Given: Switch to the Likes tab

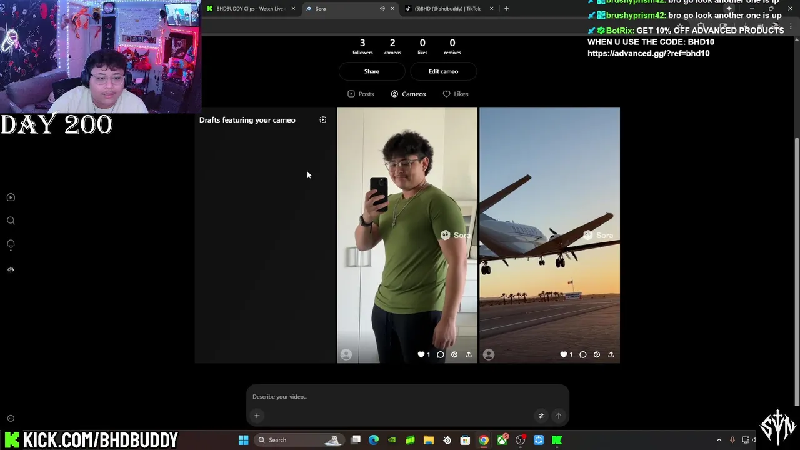Looking at the screenshot, I should click(456, 94).
